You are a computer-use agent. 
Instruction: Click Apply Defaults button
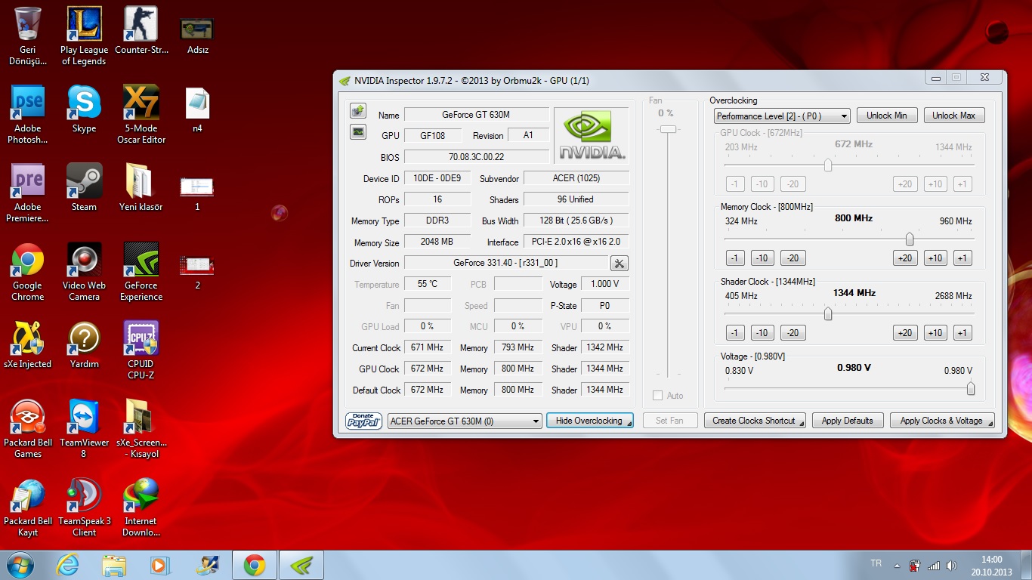click(847, 421)
